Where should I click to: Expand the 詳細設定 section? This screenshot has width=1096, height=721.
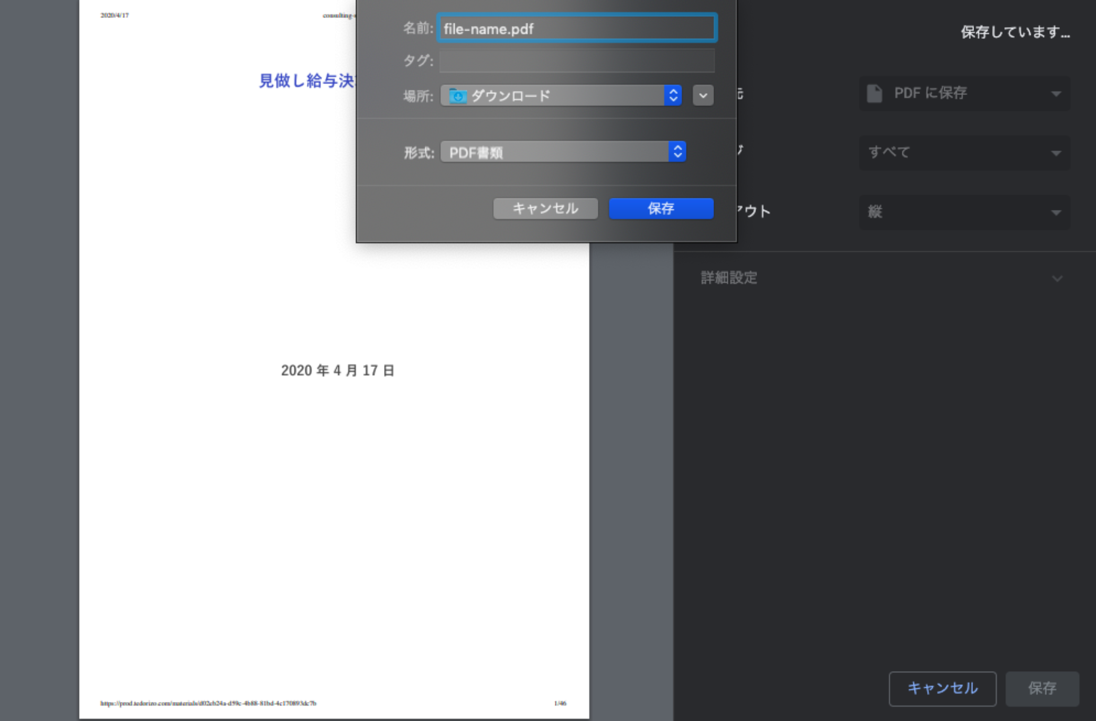click(729, 278)
